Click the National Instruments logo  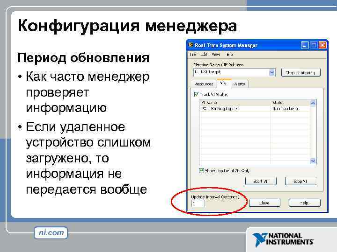click(x=283, y=239)
